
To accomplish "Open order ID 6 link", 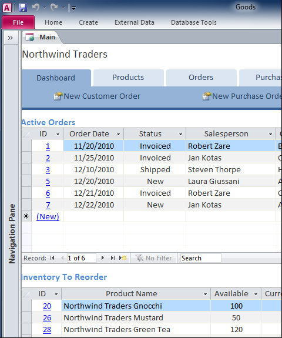I will pos(48,193).
